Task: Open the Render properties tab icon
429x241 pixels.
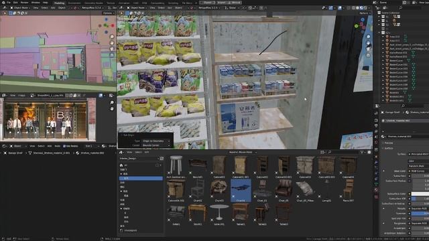Action: pyautogui.click(x=376, y=120)
